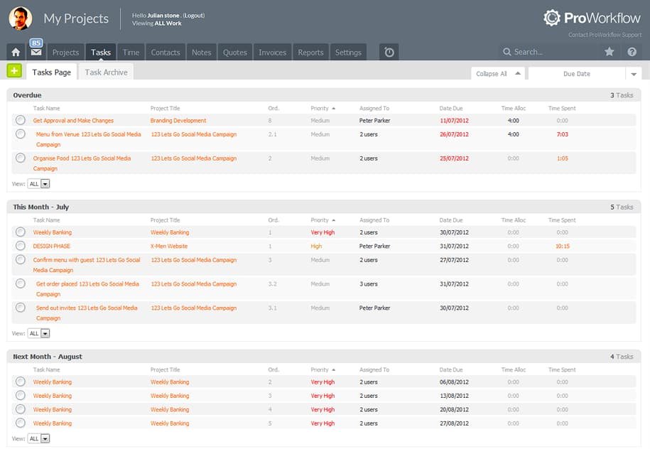The image size is (650, 449).
Task: Click the 10:15 time spent value
Action: [x=562, y=246]
